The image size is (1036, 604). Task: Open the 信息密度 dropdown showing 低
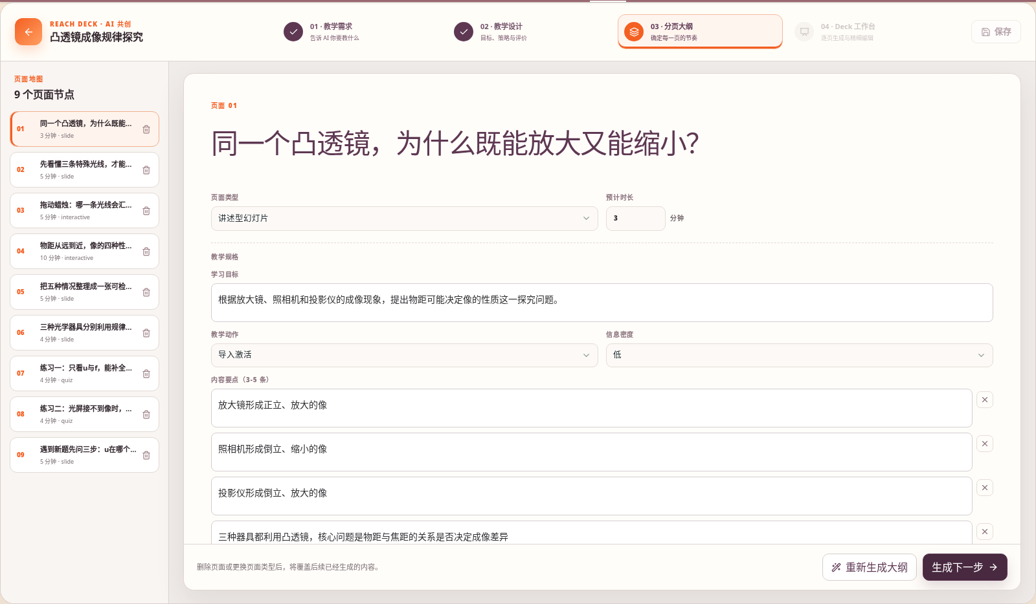pos(799,355)
